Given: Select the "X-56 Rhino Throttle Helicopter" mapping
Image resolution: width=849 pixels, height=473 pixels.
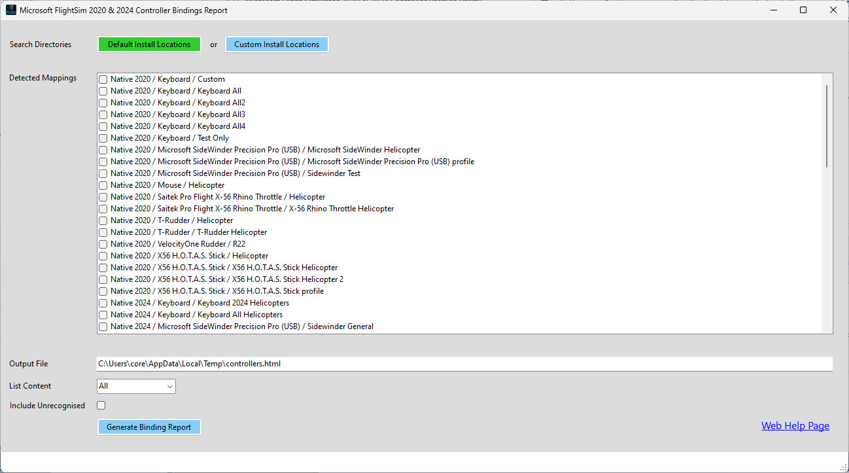Looking at the screenshot, I should (103, 209).
